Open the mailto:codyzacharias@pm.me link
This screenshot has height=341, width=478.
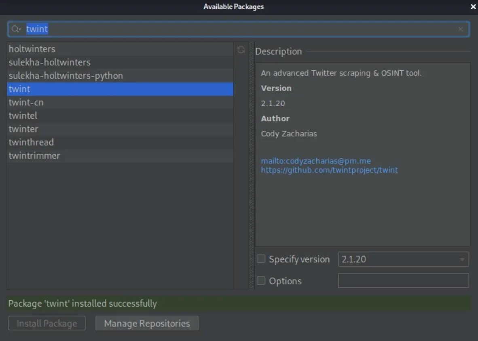click(316, 161)
